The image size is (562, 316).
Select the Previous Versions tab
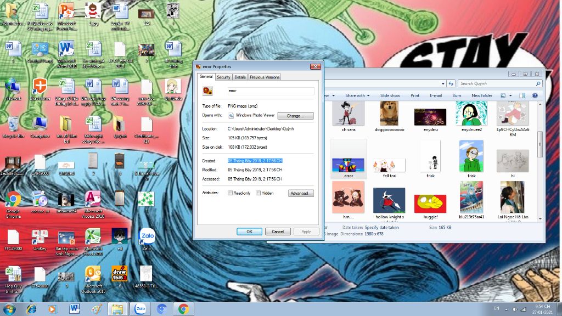pyautogui.click(x=265, y=77)
